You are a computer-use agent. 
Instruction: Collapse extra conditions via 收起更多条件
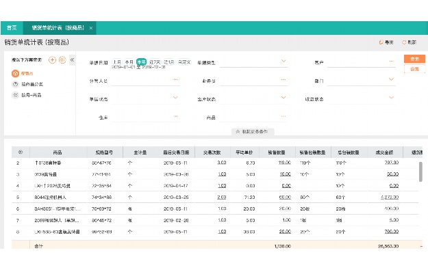[x=253, y=132]
